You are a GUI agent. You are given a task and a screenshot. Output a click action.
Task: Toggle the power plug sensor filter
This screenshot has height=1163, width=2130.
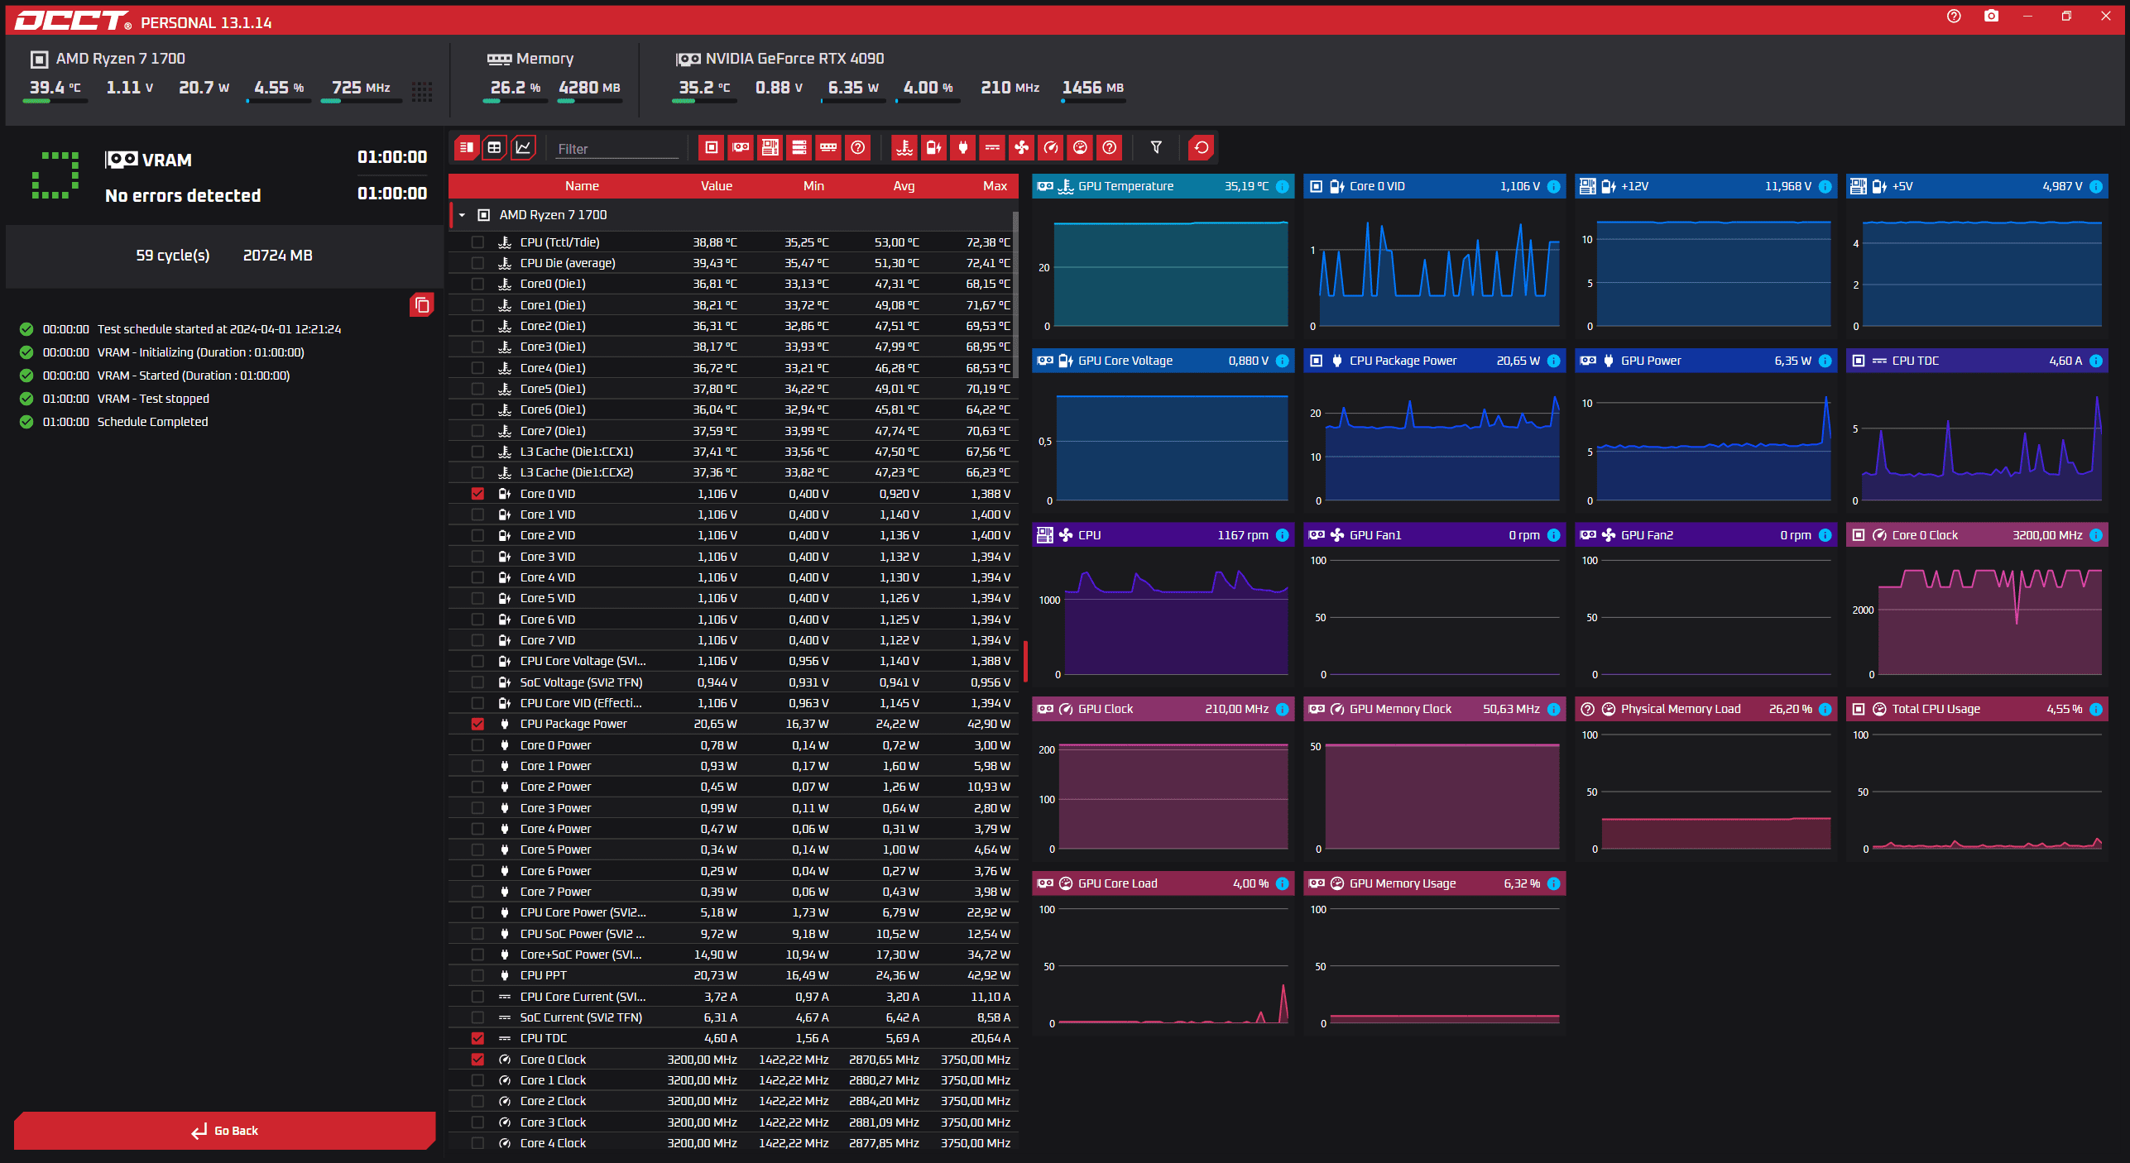pyautogui.click(x=962, y=148)
